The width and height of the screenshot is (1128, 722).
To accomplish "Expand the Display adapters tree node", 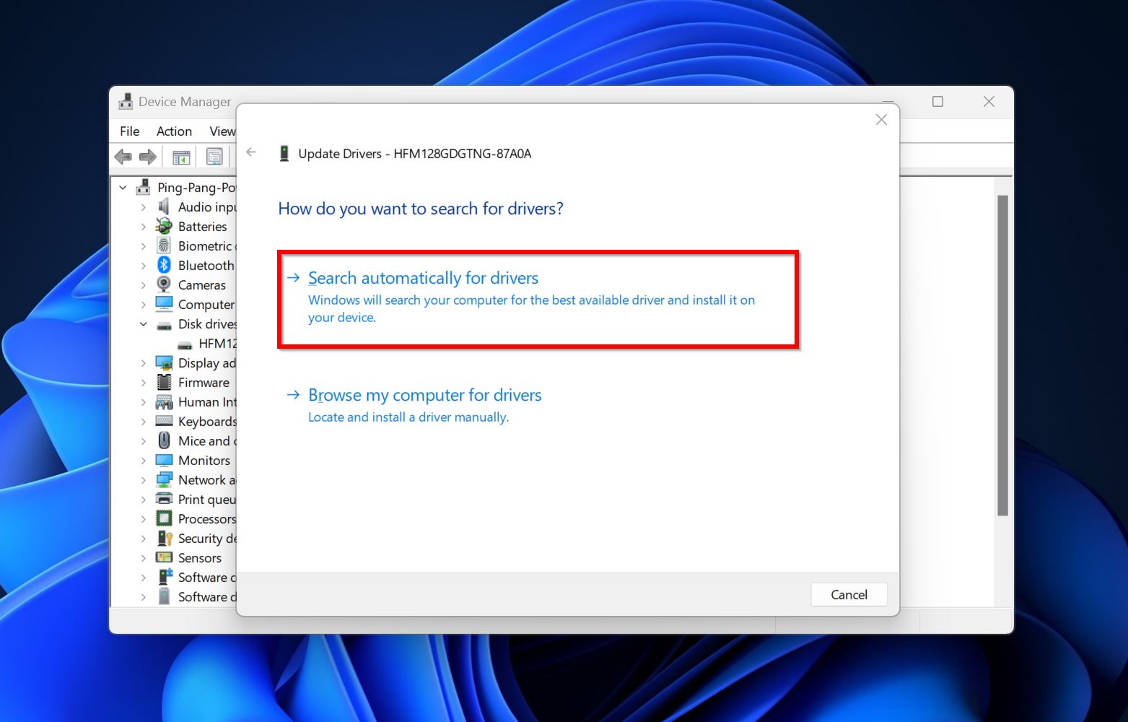I will 144,363.
